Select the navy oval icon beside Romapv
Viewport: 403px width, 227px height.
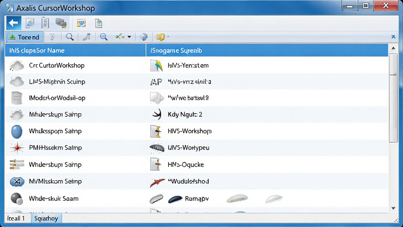point(175,199)
